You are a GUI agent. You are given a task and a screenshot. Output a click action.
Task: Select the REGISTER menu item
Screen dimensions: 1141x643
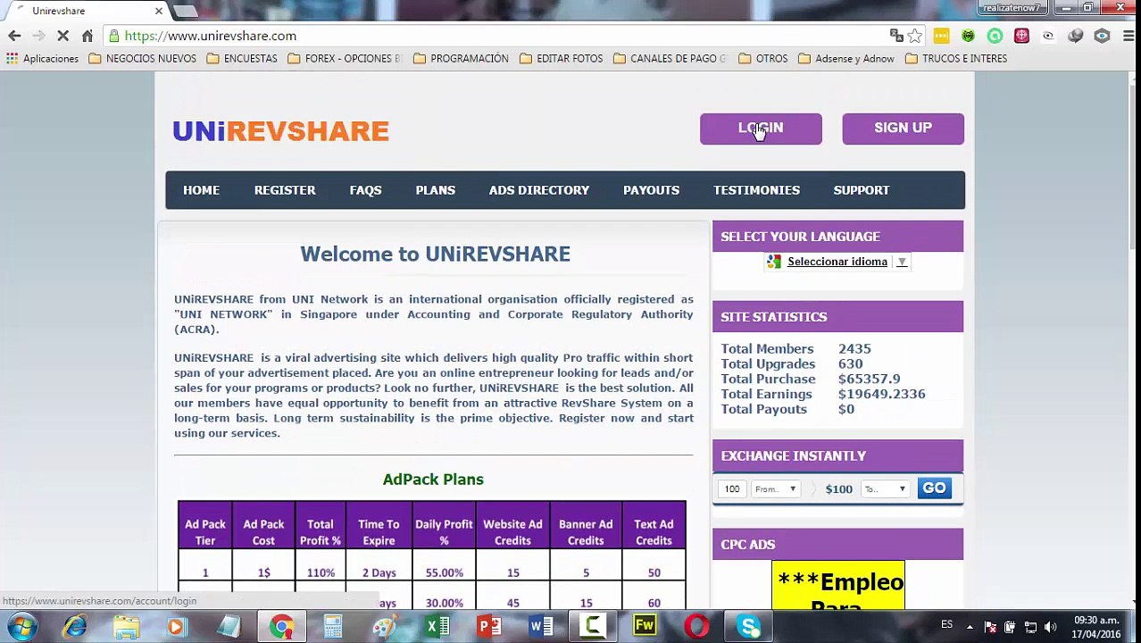[x=285, y=190]
